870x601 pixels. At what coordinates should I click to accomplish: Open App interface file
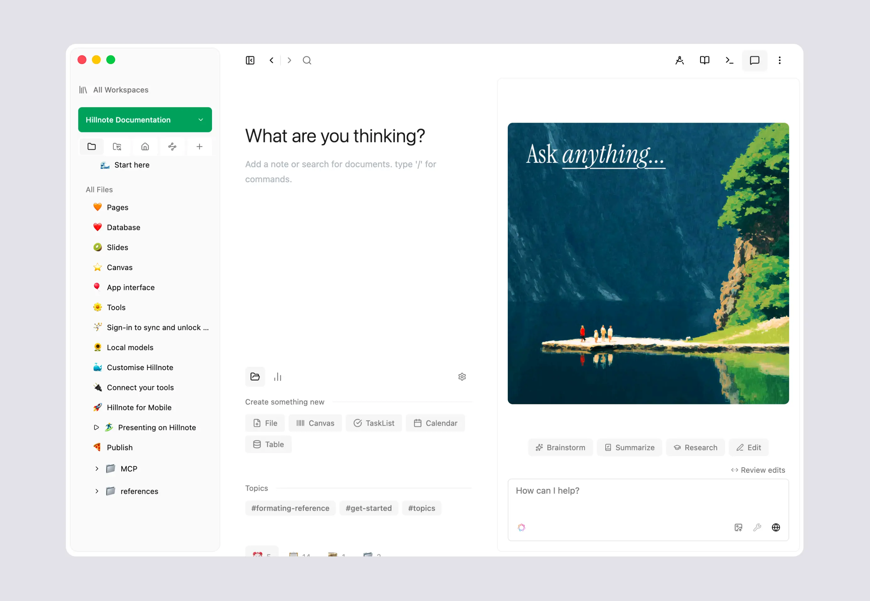click(124, 287)
